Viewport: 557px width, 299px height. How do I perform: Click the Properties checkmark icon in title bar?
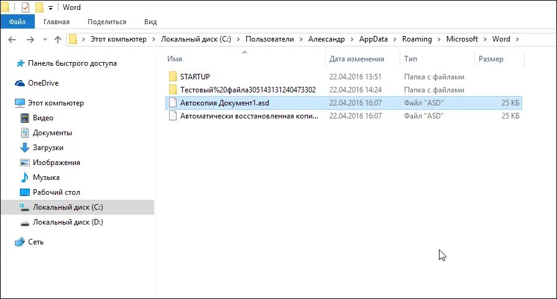point(25,7)
